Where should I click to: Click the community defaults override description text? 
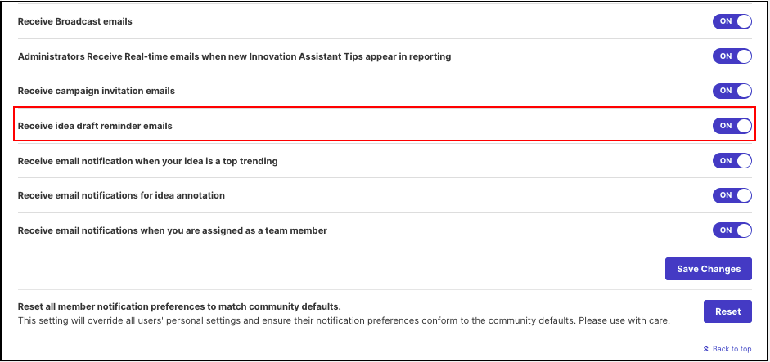point(344,321)
